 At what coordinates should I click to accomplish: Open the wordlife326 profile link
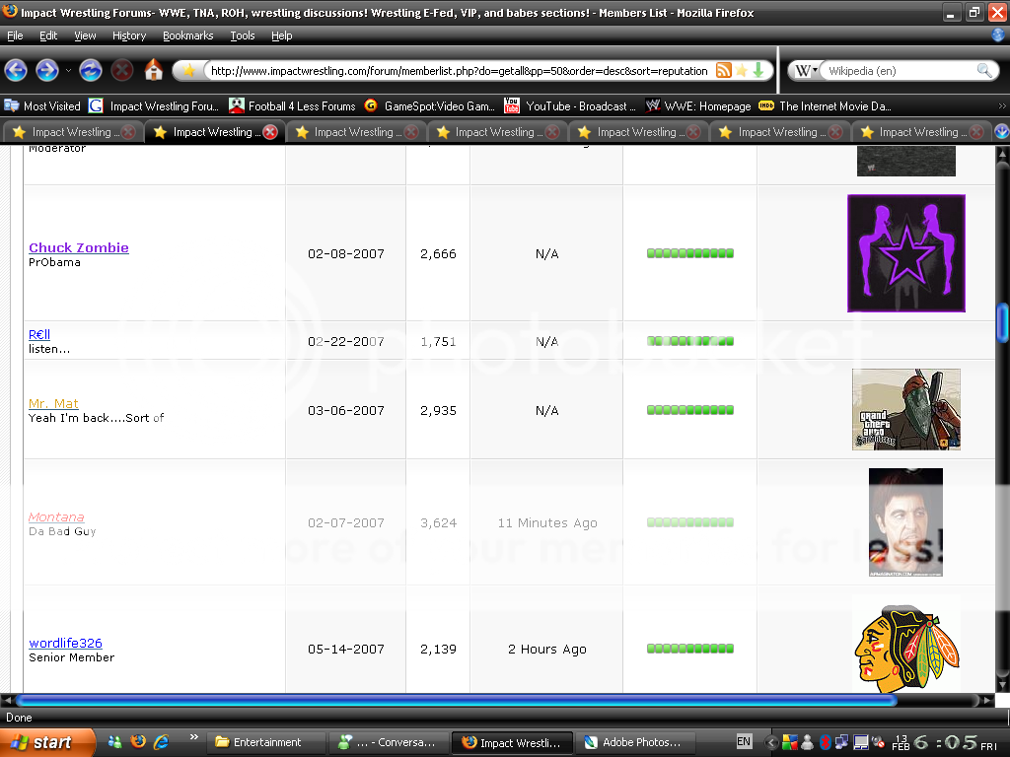(x=65, y=643)
